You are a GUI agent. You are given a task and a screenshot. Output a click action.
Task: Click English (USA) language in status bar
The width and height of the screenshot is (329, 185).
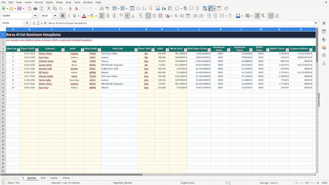click(188, 183)
